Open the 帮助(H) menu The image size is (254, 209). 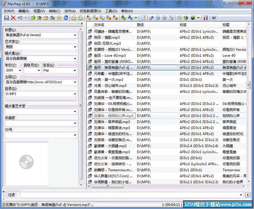click(127, 11)
